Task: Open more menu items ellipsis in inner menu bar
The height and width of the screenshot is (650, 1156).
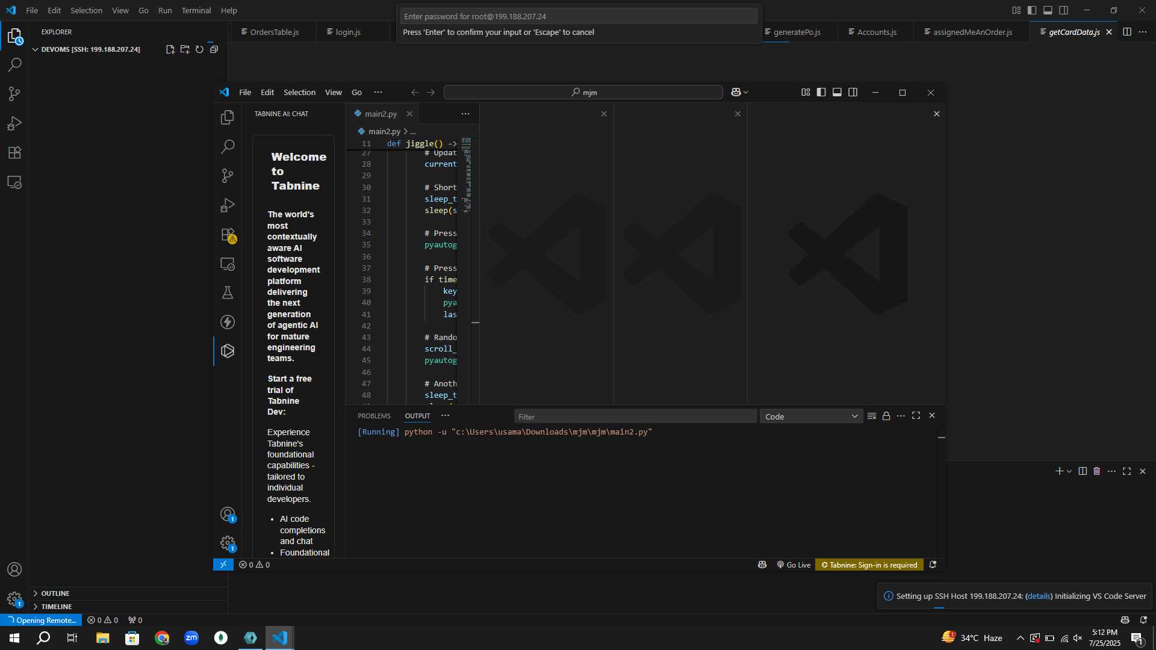Action: (378, 92)
